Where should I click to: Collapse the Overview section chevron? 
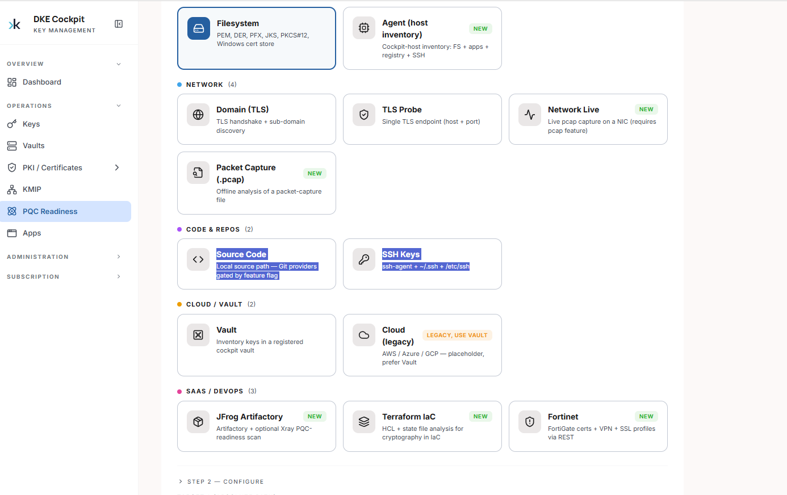pyautogui.click(x=119, y=64)
